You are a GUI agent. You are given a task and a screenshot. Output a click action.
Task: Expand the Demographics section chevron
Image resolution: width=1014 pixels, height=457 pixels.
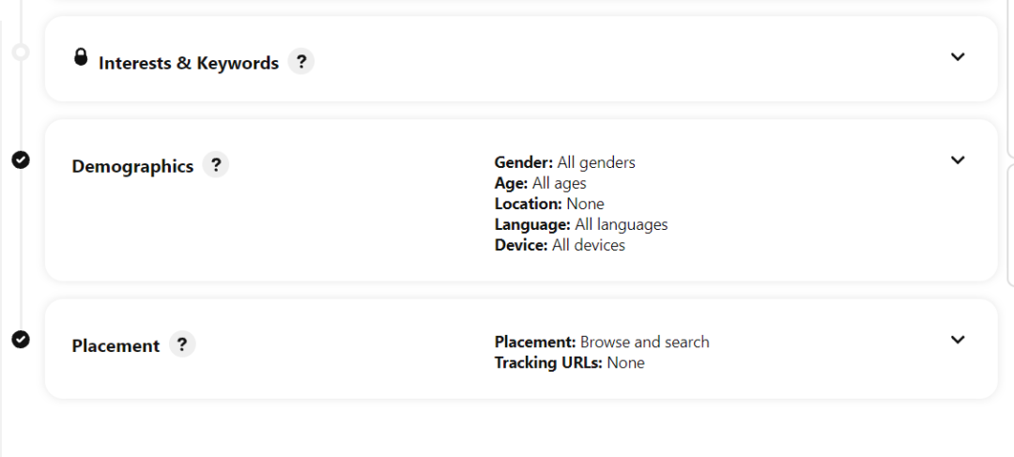click(958, 160)
